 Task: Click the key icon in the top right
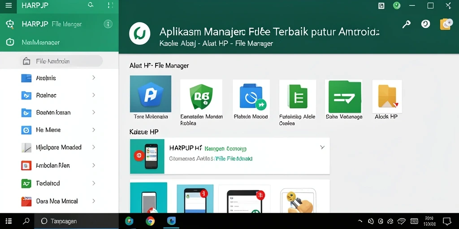(x=406, y=25)
